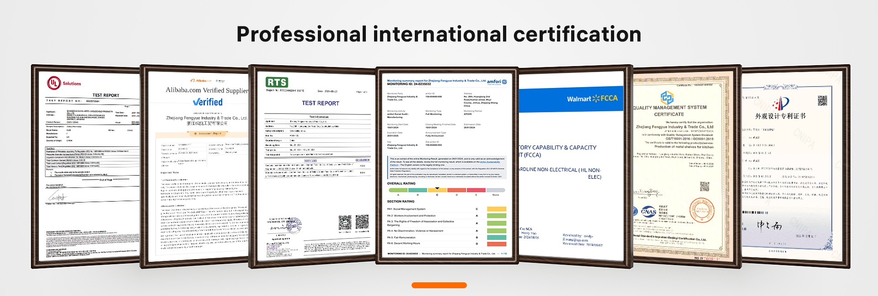Click the QR codes on RTS report

[353, 223]
